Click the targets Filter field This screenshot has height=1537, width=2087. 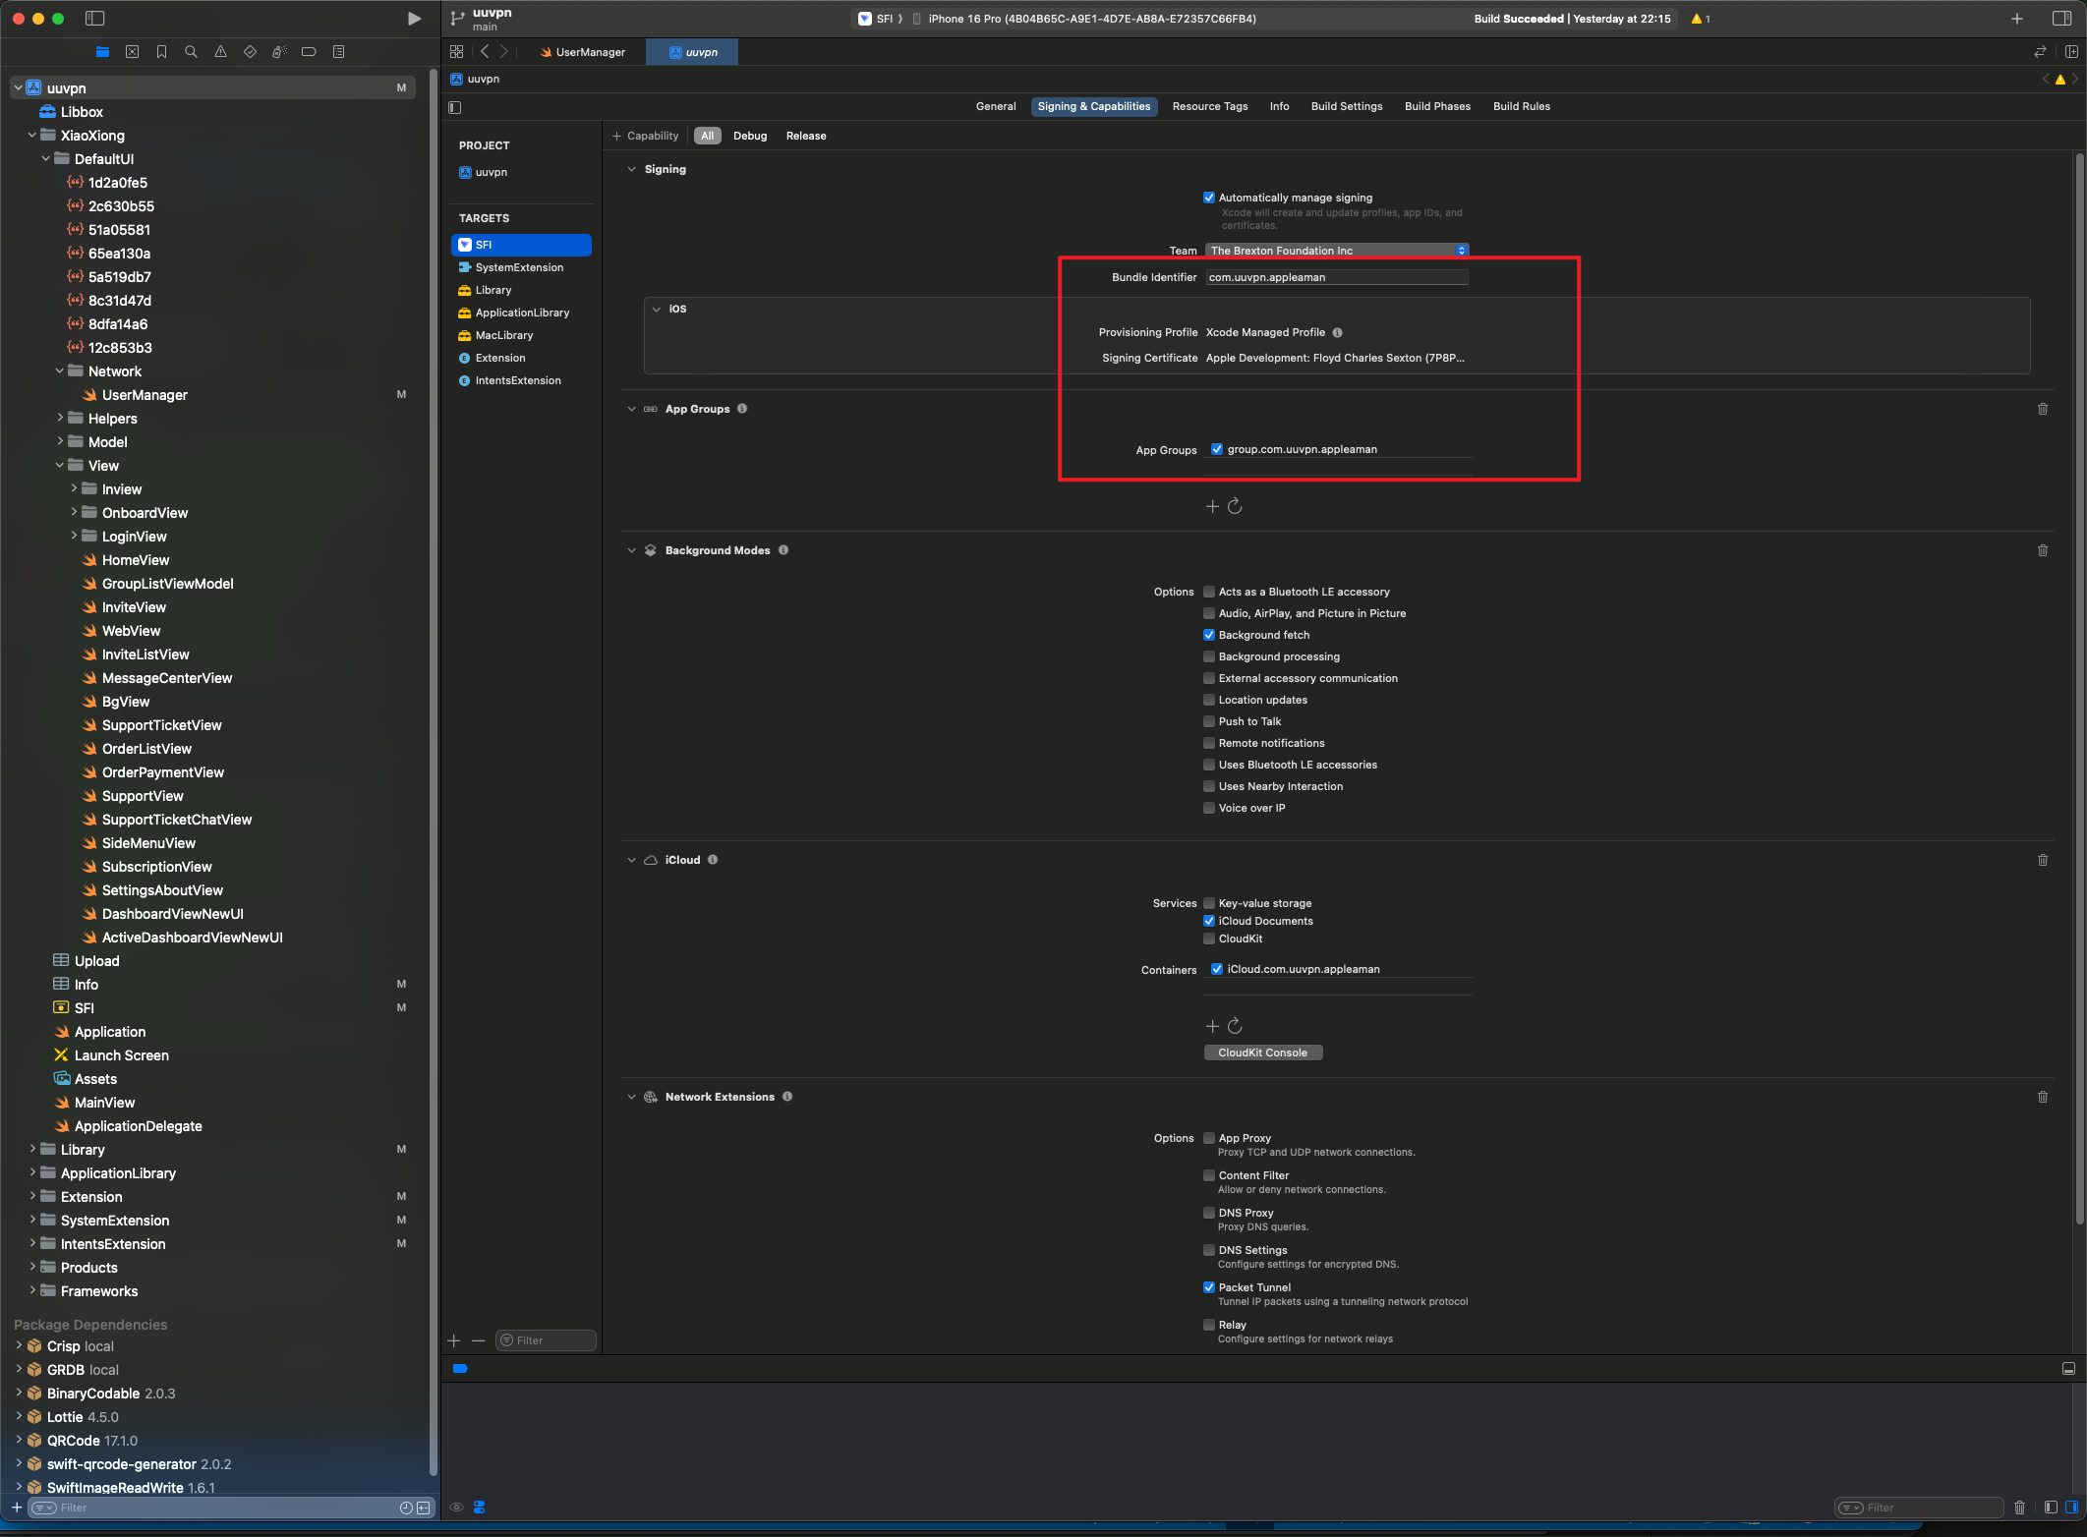click(546, 1340)
